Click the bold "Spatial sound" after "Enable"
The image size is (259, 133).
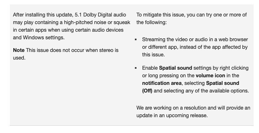pos(175,68)
